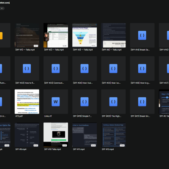Open the [SFF #25] How I sc... file icon
This screenshot has height=169, width=169.
click(113, 68)
